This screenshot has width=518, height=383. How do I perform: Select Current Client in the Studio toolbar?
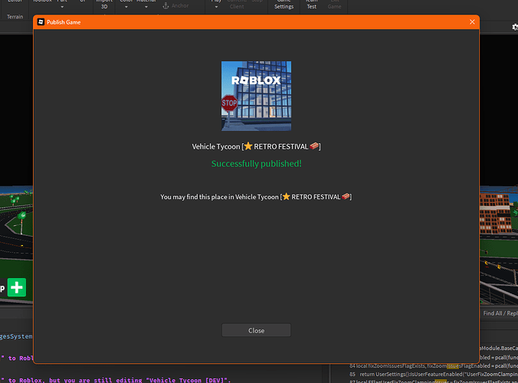(237, 5)
